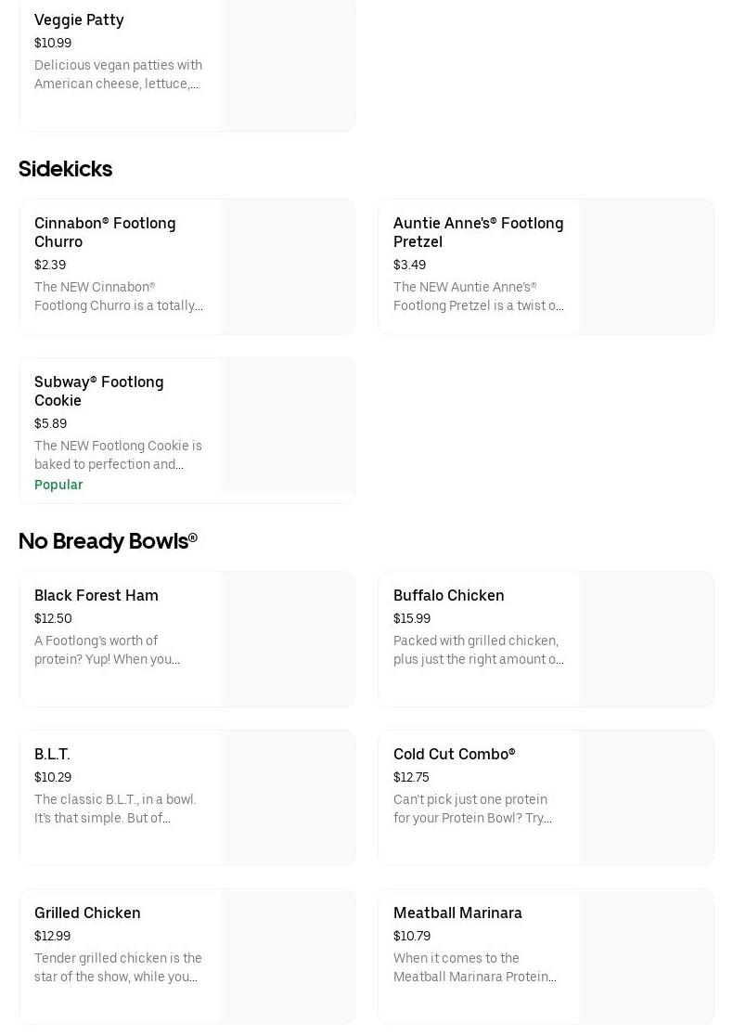Select the Cinnabon Footlong Churro title
Viewport: 746px width, 1036px height.
(x=105, y=232)
